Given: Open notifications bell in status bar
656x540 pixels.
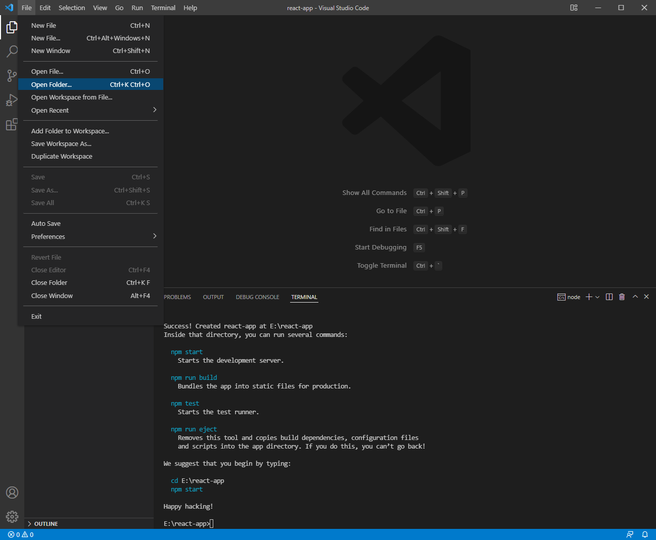Looking at the screenshot, I should click(645, 534).
